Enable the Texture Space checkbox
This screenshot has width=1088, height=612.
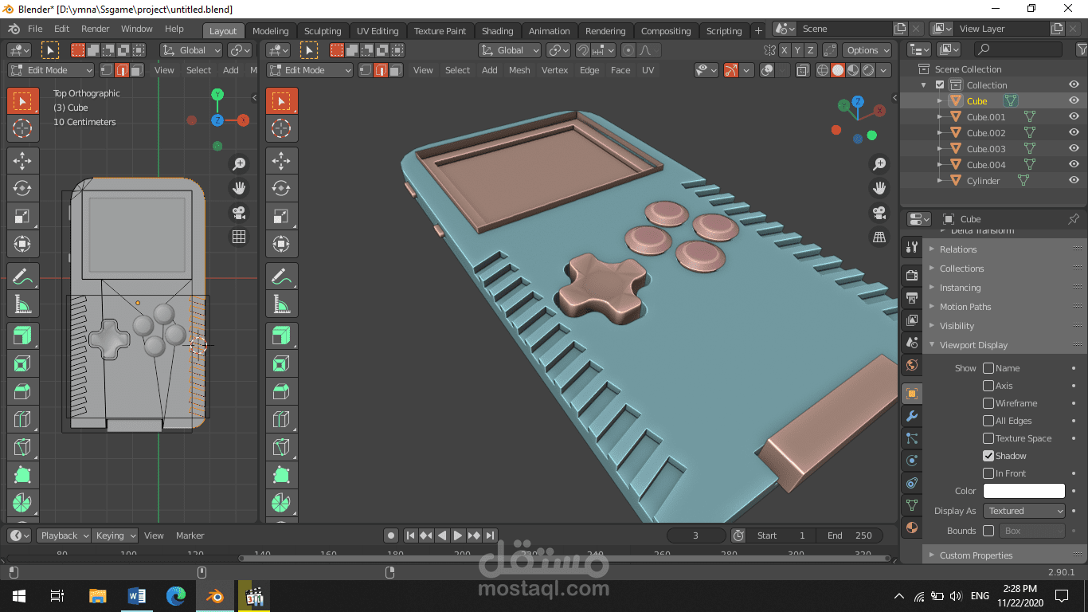click(x=988, y=438)
